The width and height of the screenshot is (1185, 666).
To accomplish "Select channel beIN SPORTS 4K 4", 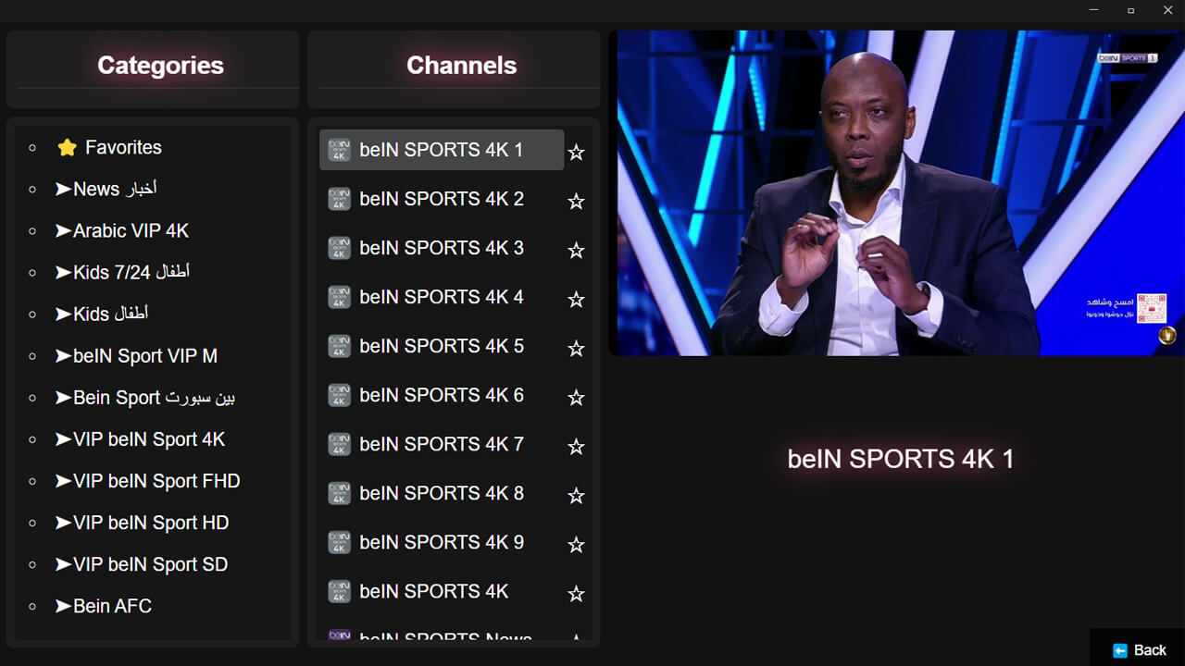I will point(442,297).
